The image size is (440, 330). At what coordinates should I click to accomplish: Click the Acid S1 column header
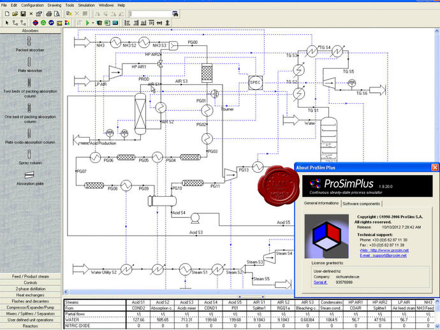point(138,302)
